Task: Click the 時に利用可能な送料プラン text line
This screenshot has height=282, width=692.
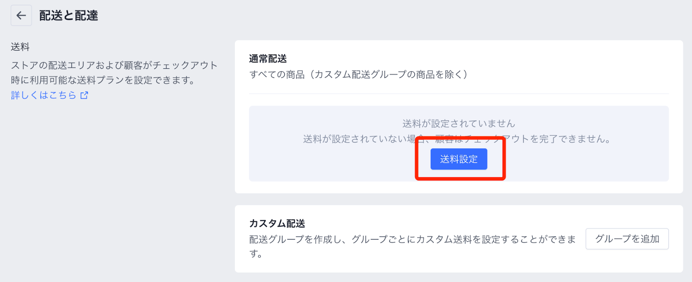Action: [x=103, y=80]
